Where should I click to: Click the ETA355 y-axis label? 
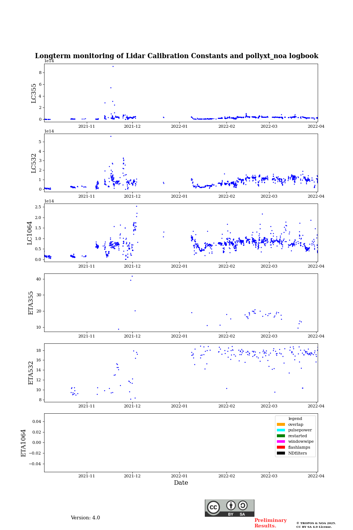pyautogui.click(x=31, y=303)
